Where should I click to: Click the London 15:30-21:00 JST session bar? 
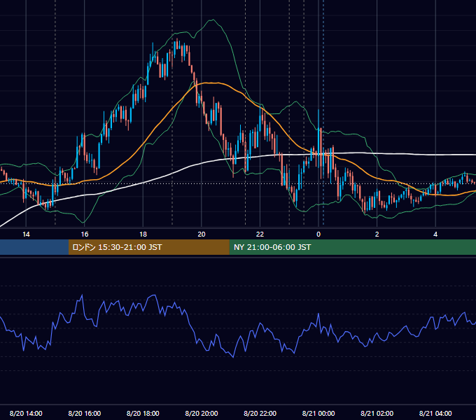point(148,247)
